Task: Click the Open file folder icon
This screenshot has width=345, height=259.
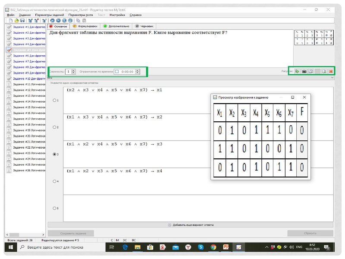Action: click(x=16, y=20)
